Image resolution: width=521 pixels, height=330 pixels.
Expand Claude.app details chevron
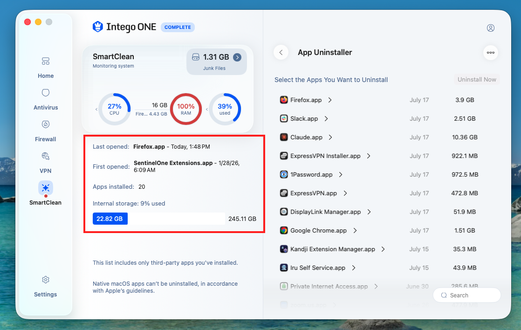[x=330, y=137]
